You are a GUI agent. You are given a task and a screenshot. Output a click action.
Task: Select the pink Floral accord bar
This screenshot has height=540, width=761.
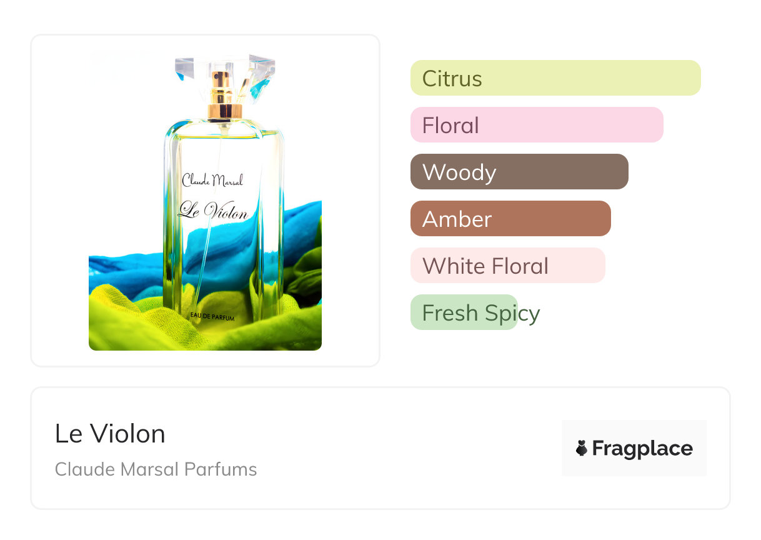point(536,125)
